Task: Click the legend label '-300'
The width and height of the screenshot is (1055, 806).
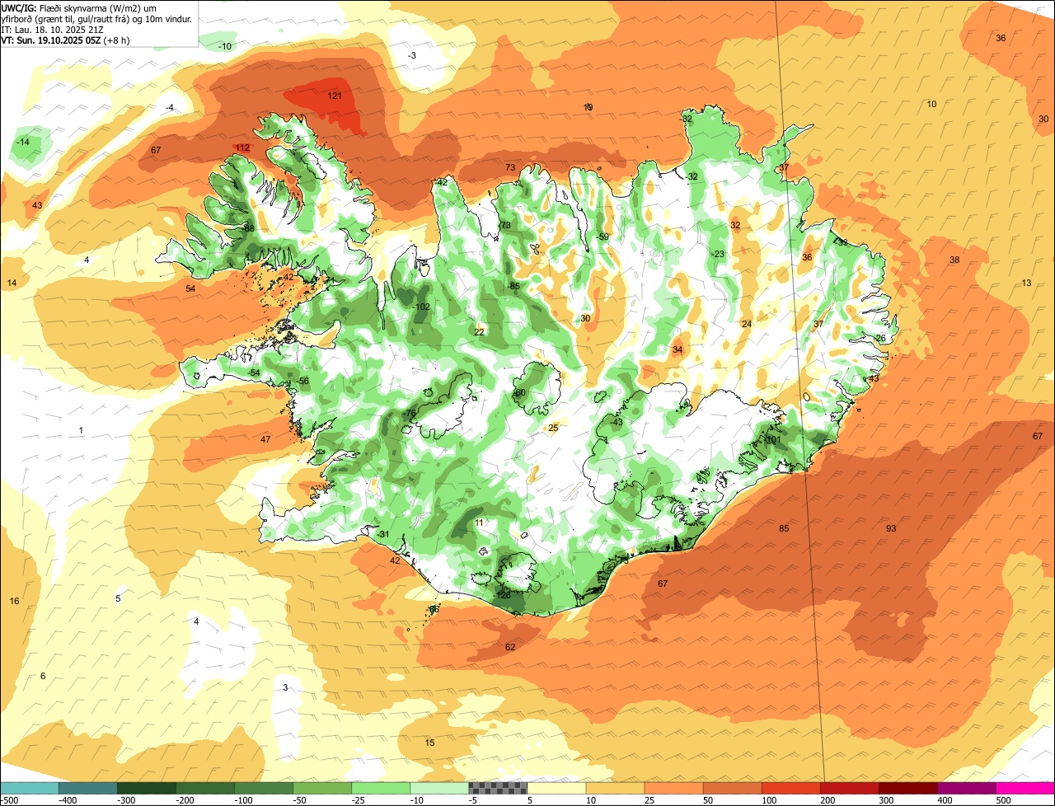Action: [127, 800]
